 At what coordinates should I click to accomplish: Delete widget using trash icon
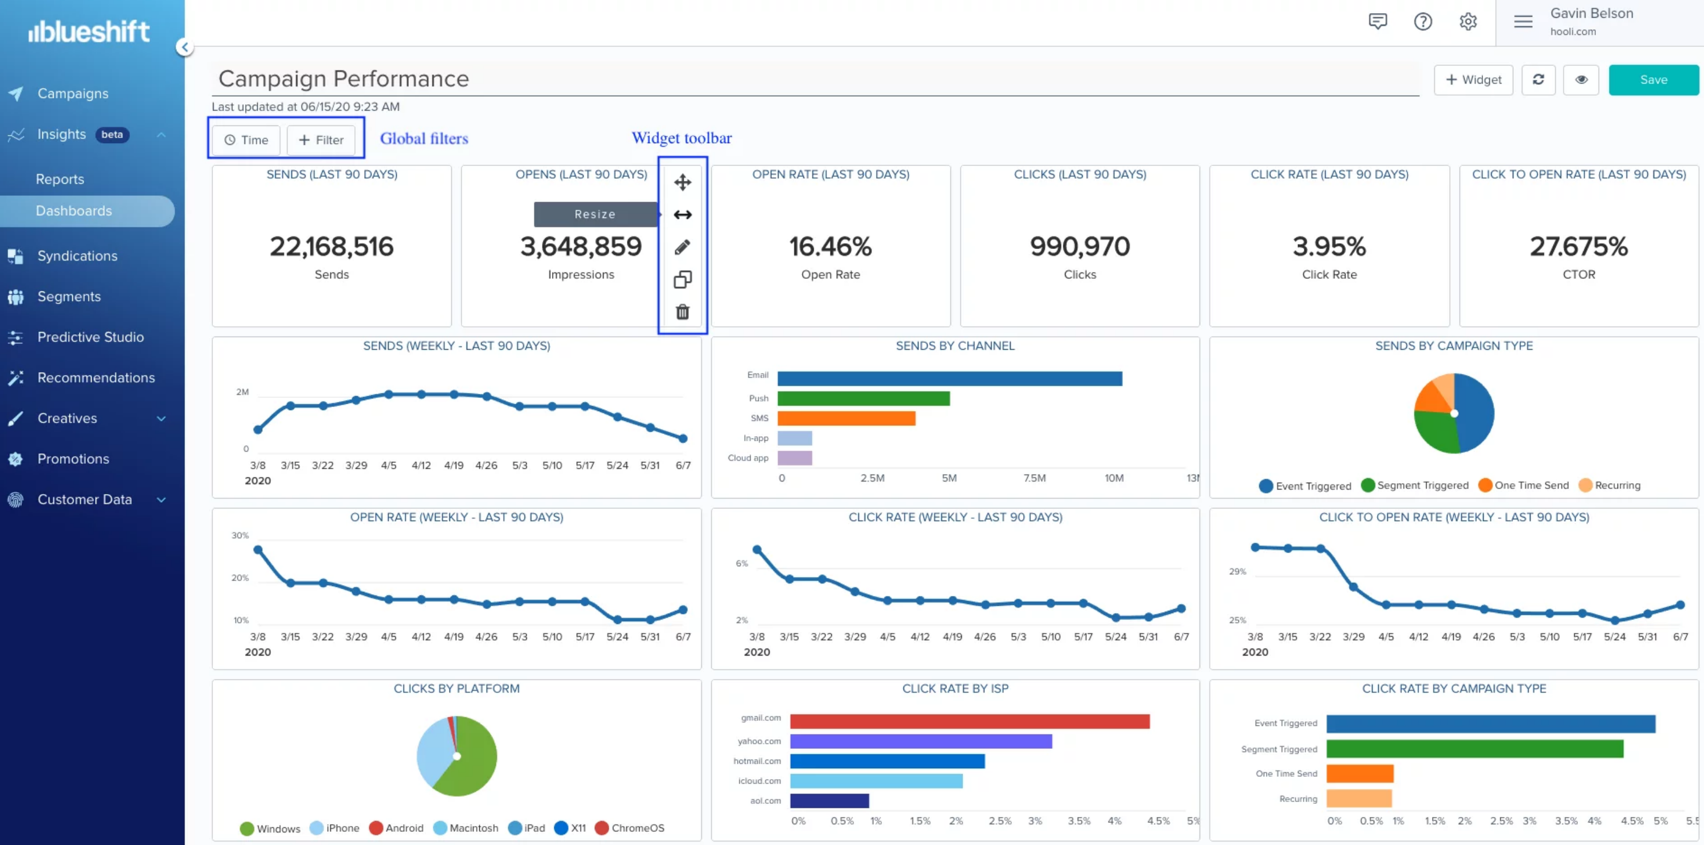point(682,311)
